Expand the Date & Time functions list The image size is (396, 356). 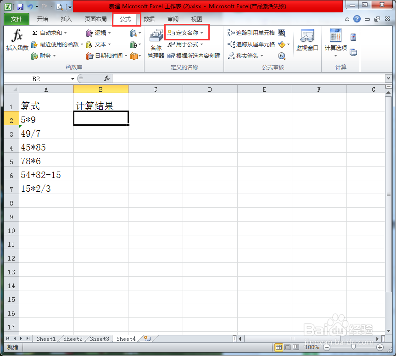point(108,56)
